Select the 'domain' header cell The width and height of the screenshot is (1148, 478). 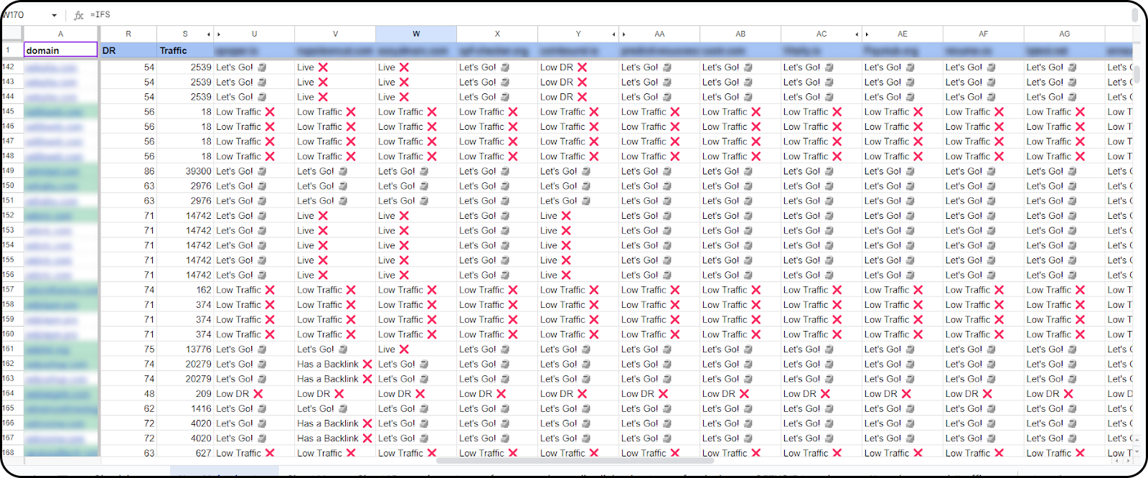click(61, 50)
